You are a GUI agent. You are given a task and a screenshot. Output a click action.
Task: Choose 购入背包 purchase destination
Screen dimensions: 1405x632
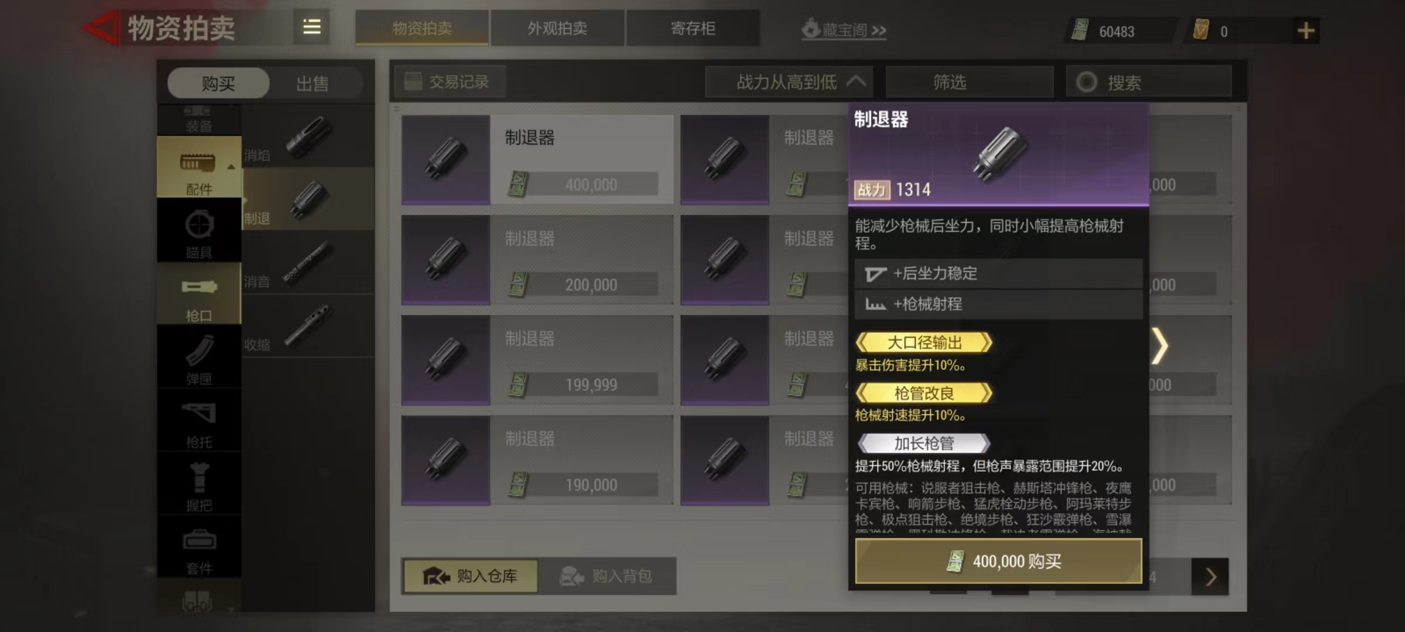click(x=606, y=576)
